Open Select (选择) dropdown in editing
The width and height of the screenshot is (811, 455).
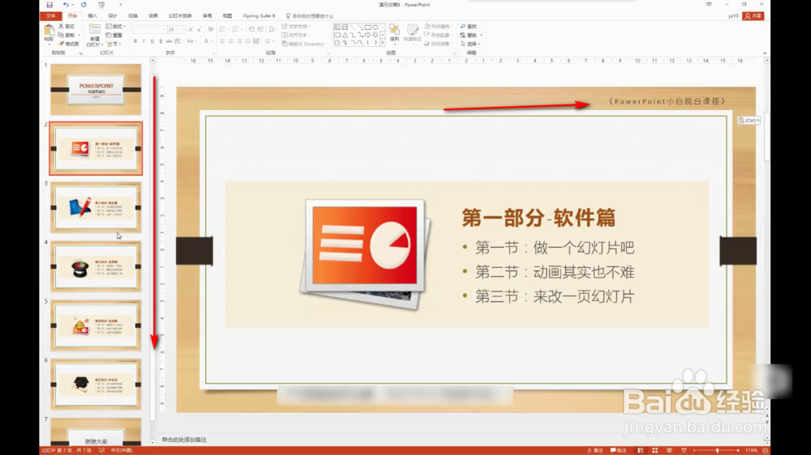point(470,44)
